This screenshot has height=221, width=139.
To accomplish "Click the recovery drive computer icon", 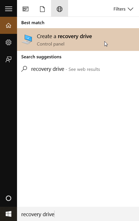I will pyautogui.click(x=27, y=39).
